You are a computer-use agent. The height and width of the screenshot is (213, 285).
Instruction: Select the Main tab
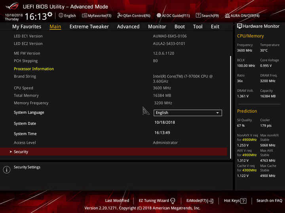pyautogui.click(x=55, y=27)
